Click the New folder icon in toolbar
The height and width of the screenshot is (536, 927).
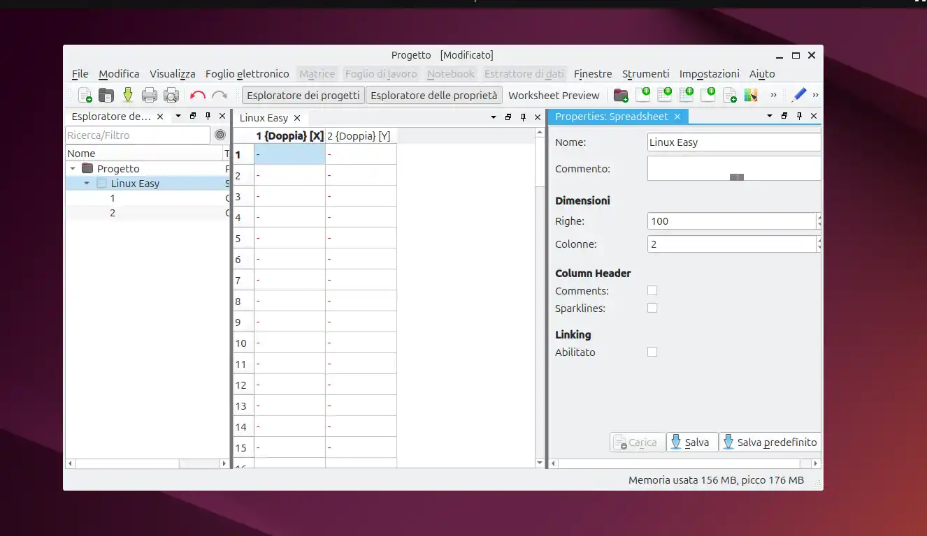coord(620,95)
